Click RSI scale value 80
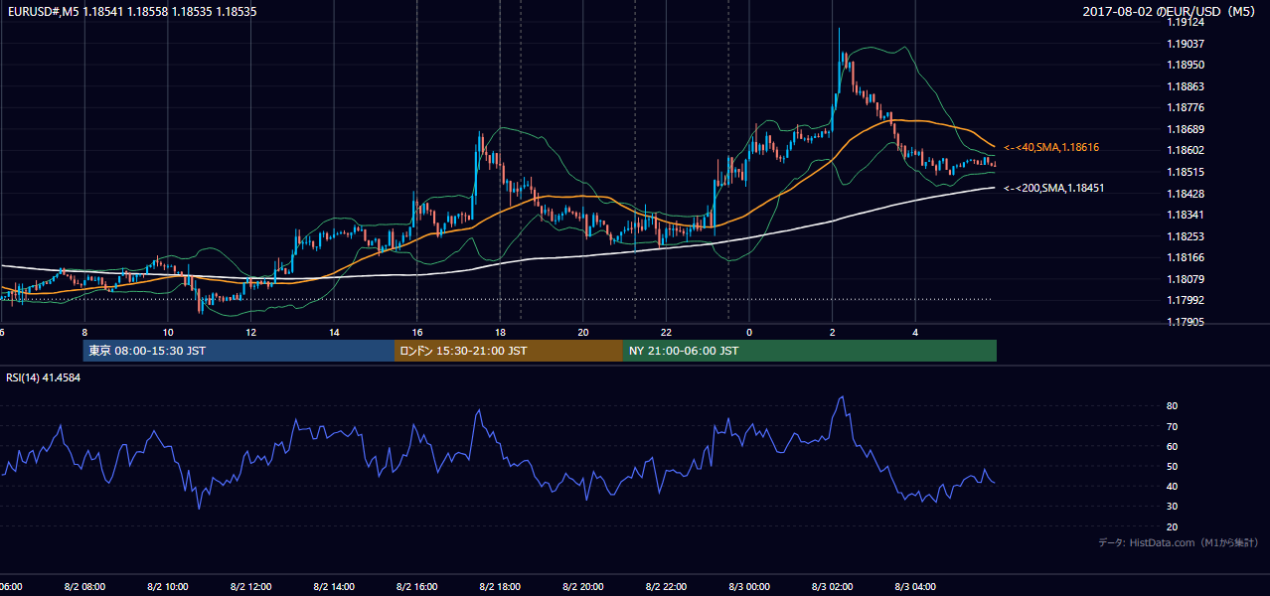The width and height of the screenshot is (1270, 596). point(1172,406)
